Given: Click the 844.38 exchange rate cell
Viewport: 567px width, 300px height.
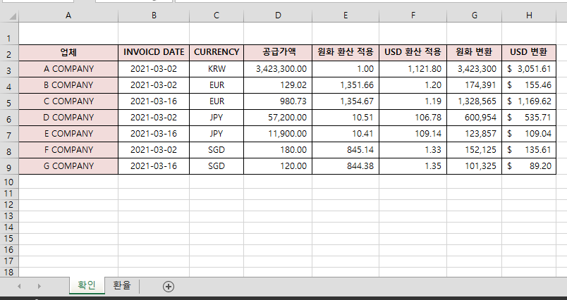Looking at the screenshot, I should coord(346,166).
